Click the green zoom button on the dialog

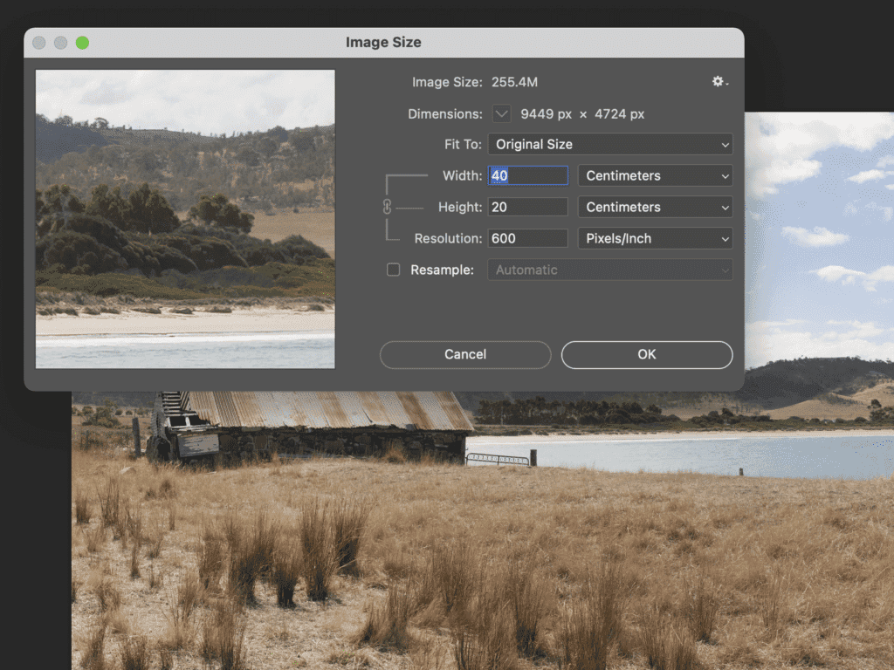(x=83, y=42)
